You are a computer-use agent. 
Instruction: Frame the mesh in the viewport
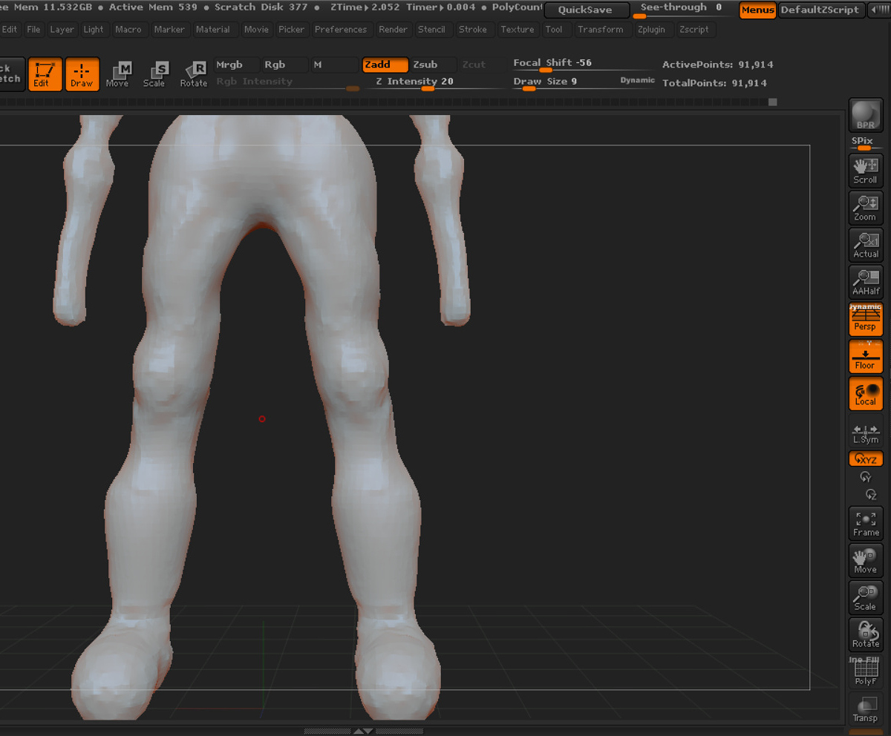[865, 524]
